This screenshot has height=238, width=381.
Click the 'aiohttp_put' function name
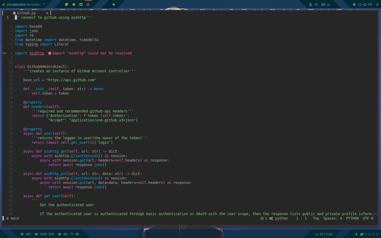coord(56,174)
